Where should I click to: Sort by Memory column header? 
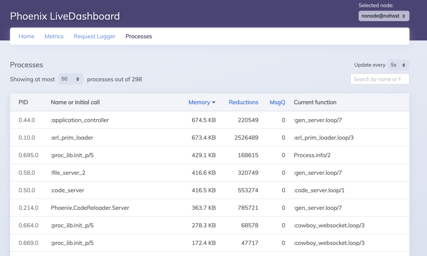pos(199,102)
